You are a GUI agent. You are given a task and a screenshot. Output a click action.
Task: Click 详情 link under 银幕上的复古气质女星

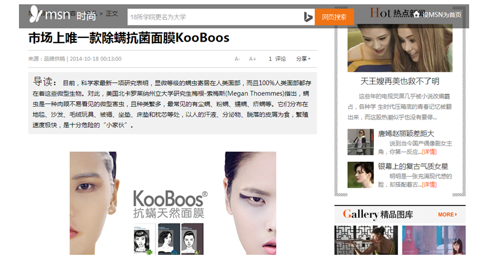429,184
